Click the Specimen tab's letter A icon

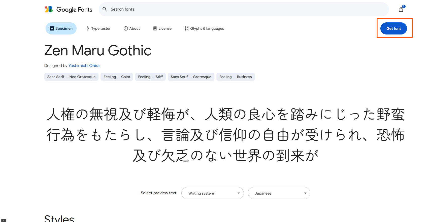click(52, 28)
